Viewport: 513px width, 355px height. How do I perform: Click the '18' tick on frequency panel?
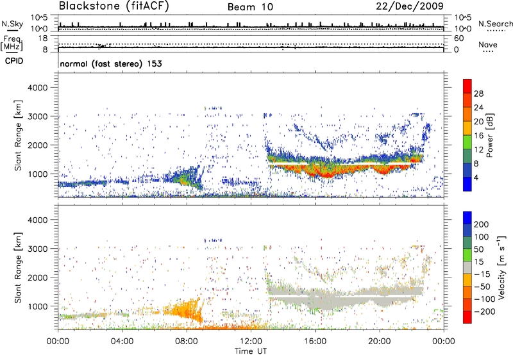pos(42,38)
